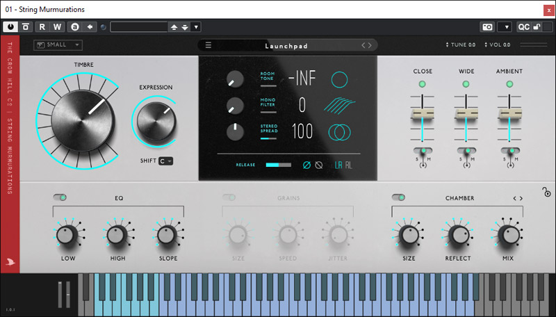
Task: Open the Shift key dropdown
Action: pos(165,161)
